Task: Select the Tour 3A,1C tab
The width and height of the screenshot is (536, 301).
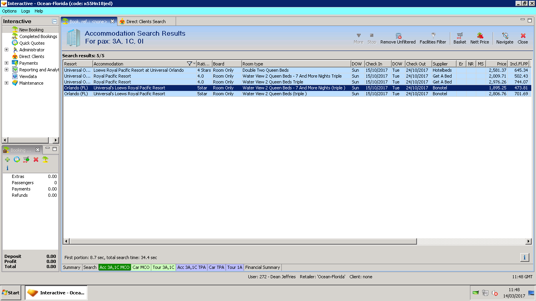Action: tap(163, 267)
